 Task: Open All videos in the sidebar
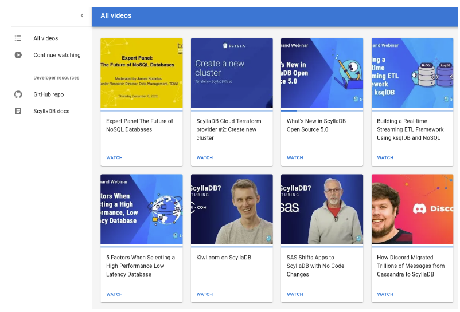(45, 38)
